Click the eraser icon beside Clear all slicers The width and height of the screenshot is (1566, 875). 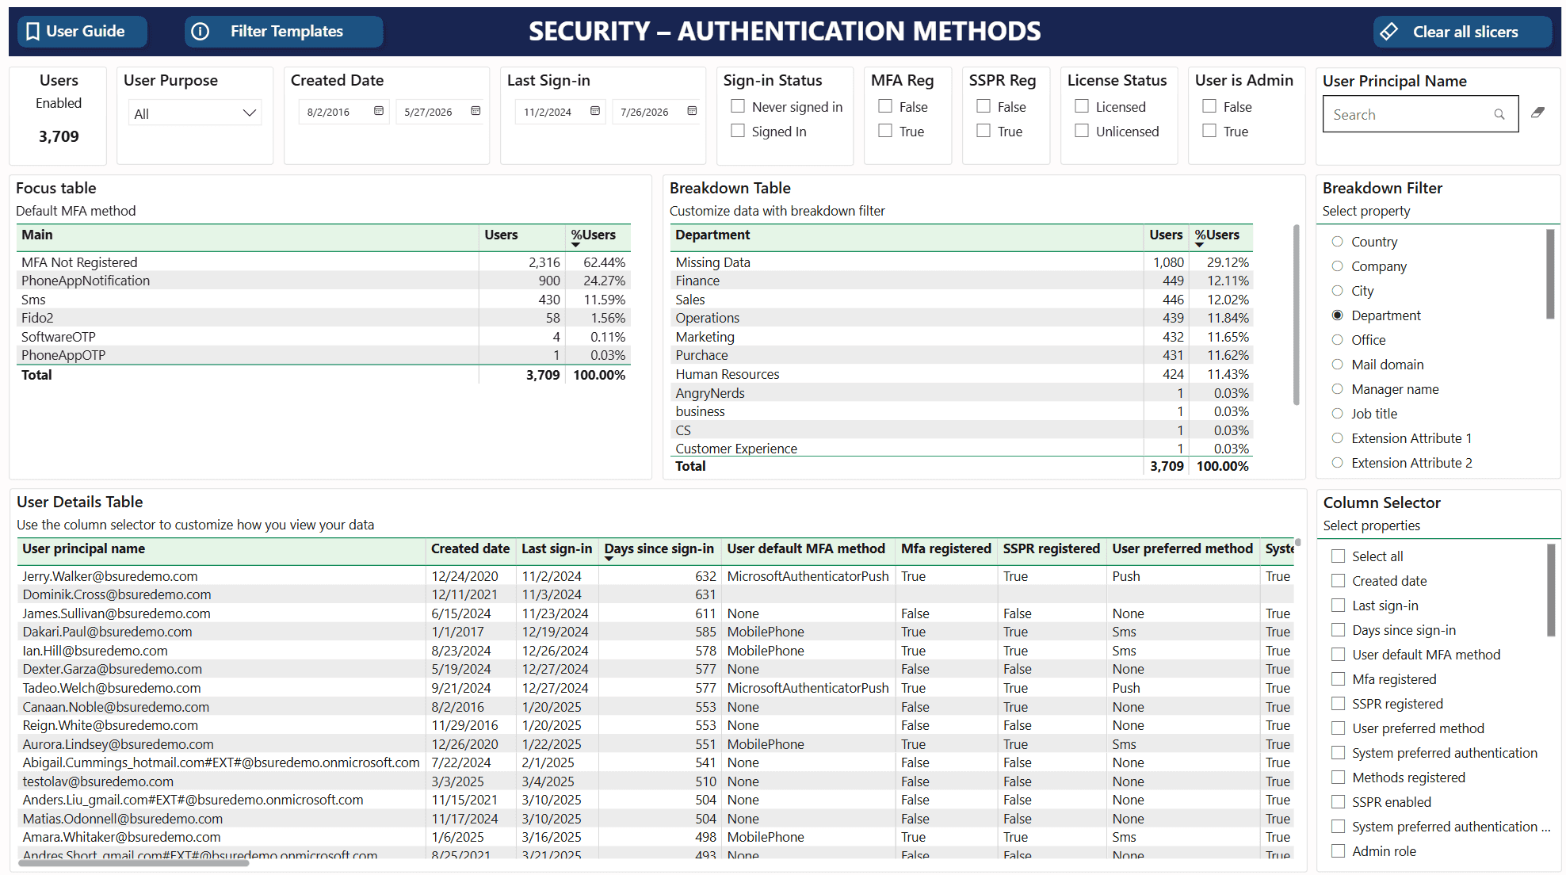1388,32
